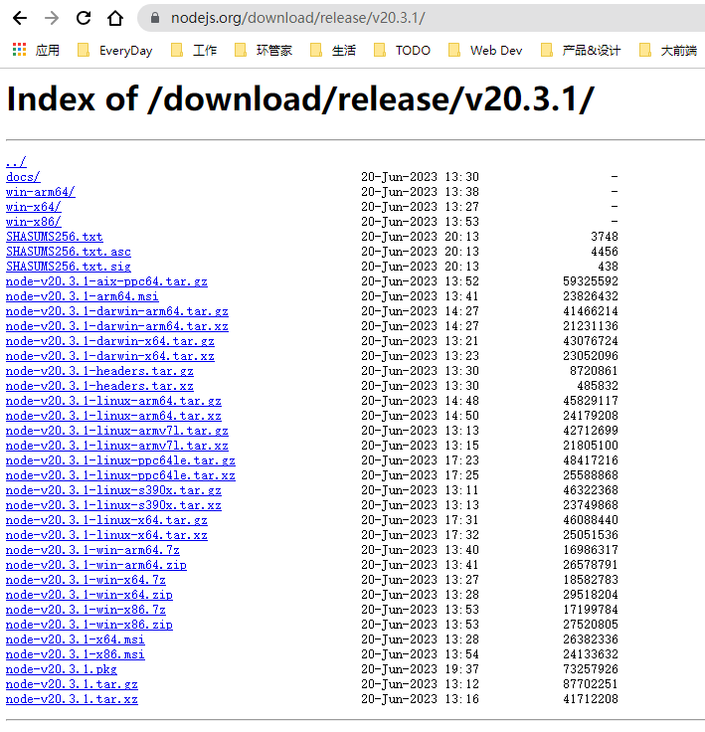
Task: Click timestamp 20-Jun-2023 13:38 of win-arm64
Action: pos(420,192)
